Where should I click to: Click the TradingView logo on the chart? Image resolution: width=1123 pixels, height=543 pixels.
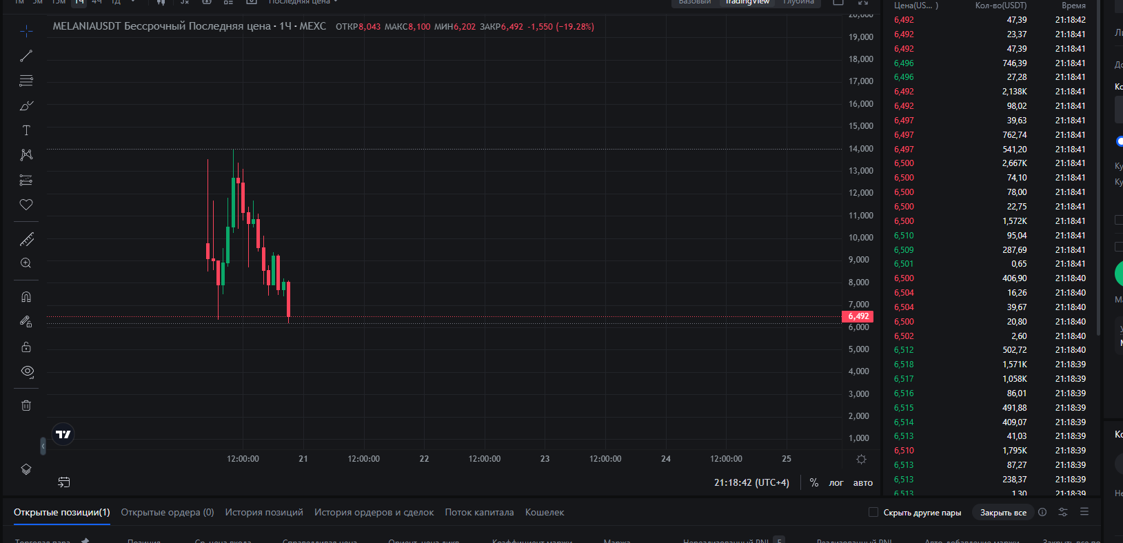[63, 434]
